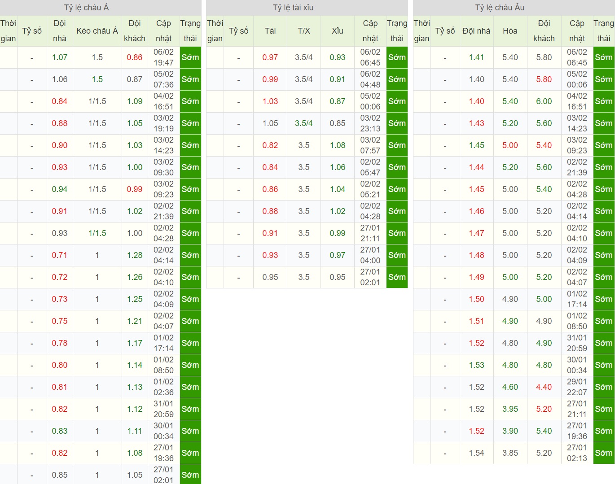Select Tài odds 0.97 in tài xỉu table
This screenshot has height=484, width=615.
click(270, 57)
